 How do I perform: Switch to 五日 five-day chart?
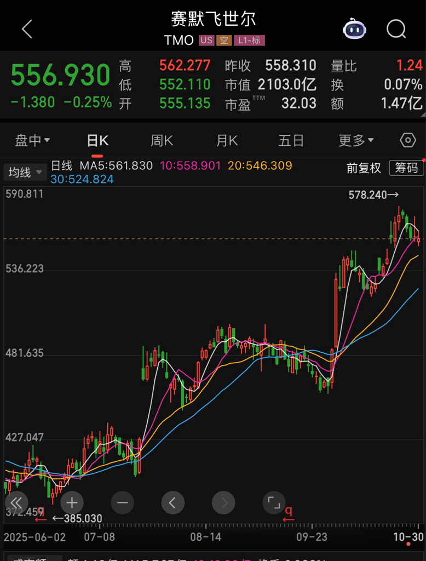click(x=291, y=141)
